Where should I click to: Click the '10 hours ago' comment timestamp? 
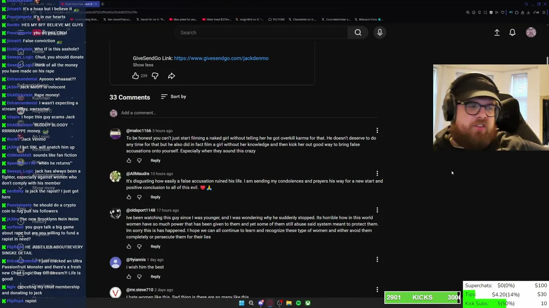(162, 173)
